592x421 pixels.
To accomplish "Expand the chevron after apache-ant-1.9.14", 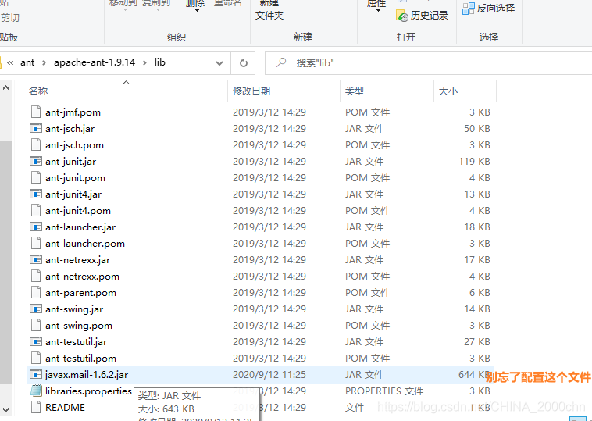I will point(144,63).
